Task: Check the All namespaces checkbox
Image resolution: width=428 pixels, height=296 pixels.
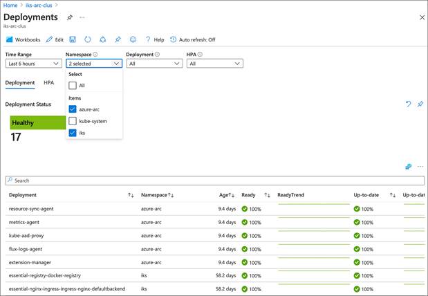Action: click(73, 86)
